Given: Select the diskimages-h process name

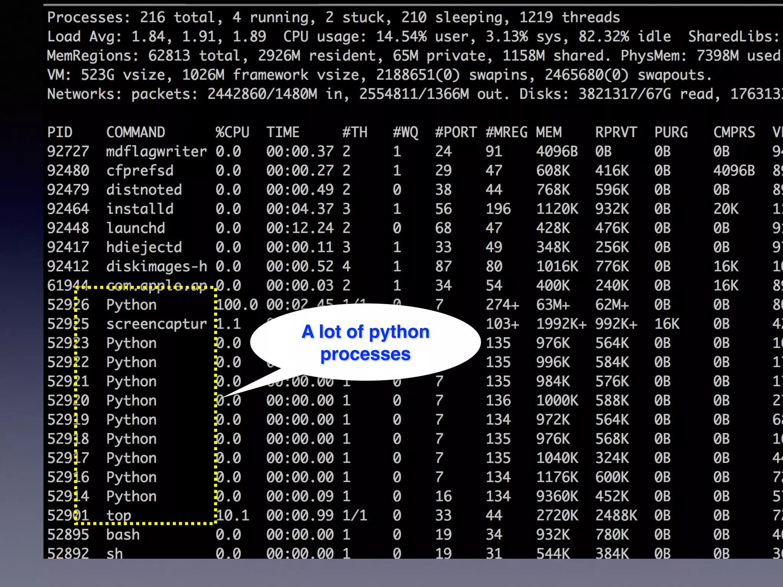Looking at the screenshot, I should 157,266.
